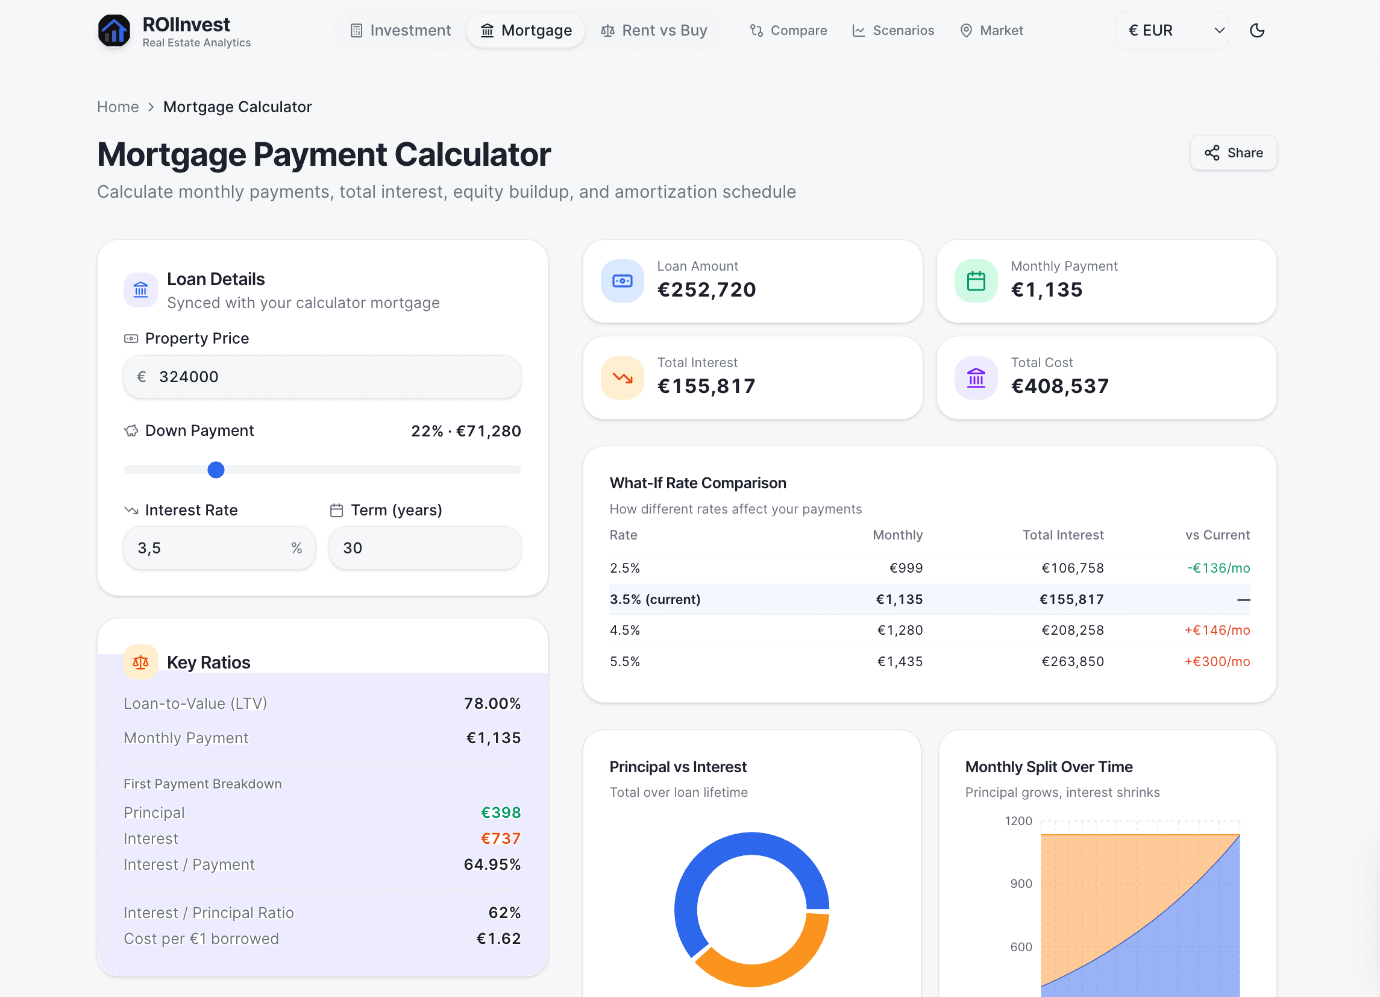
Task: Select the Mortgage tab
Action: (x=525, y=30)
